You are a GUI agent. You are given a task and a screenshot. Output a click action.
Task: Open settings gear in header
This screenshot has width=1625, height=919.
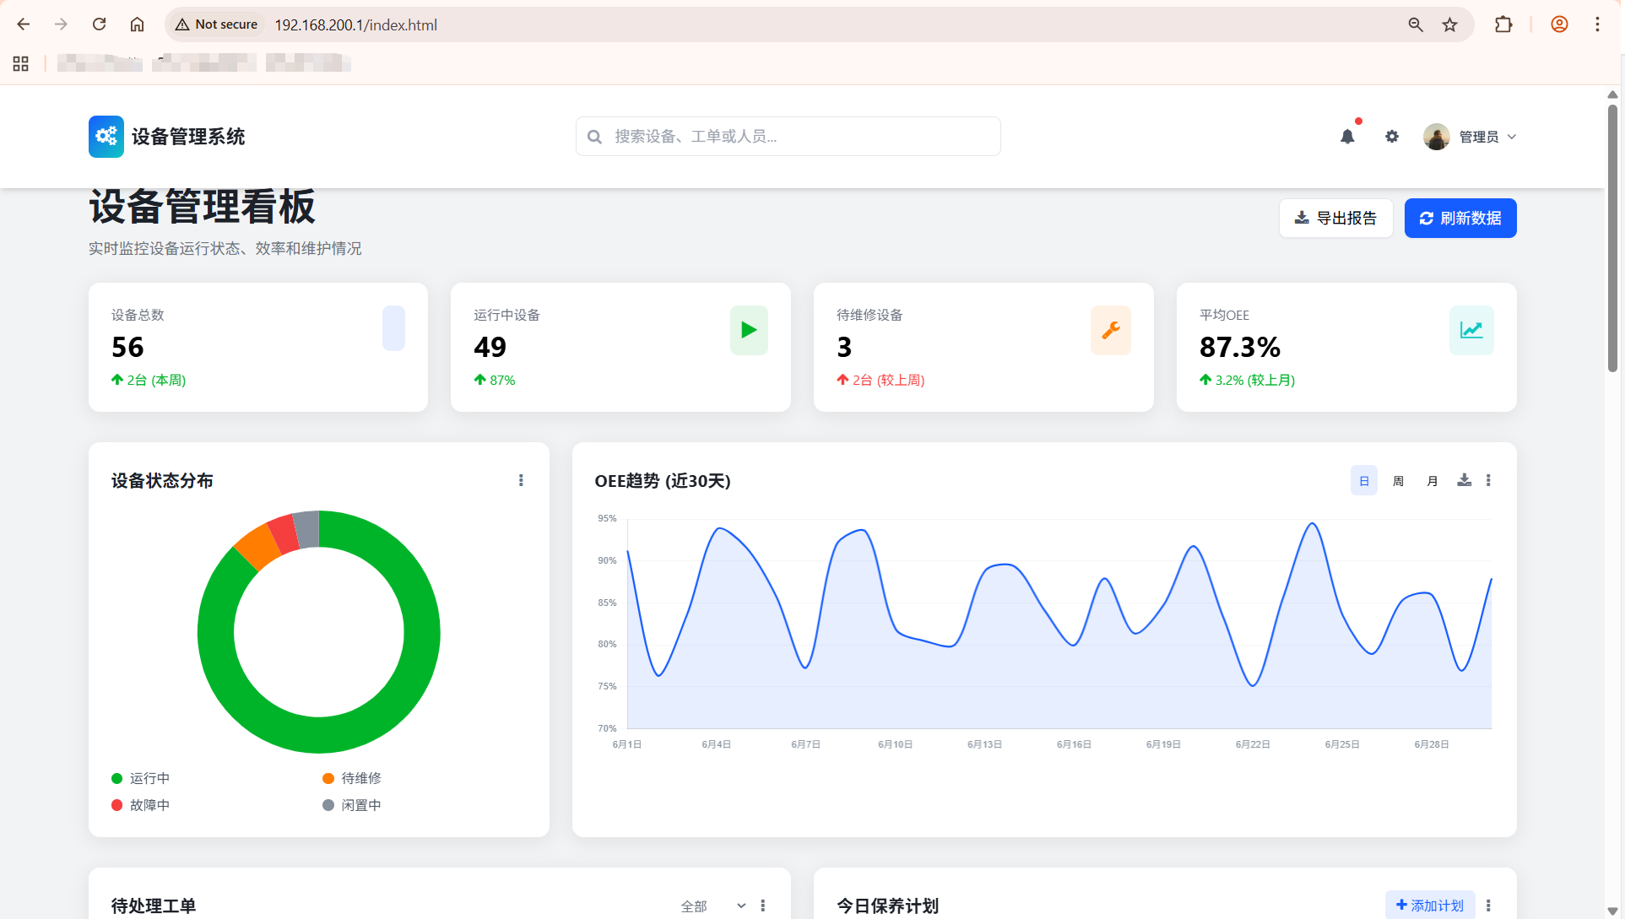(1392, 137)
